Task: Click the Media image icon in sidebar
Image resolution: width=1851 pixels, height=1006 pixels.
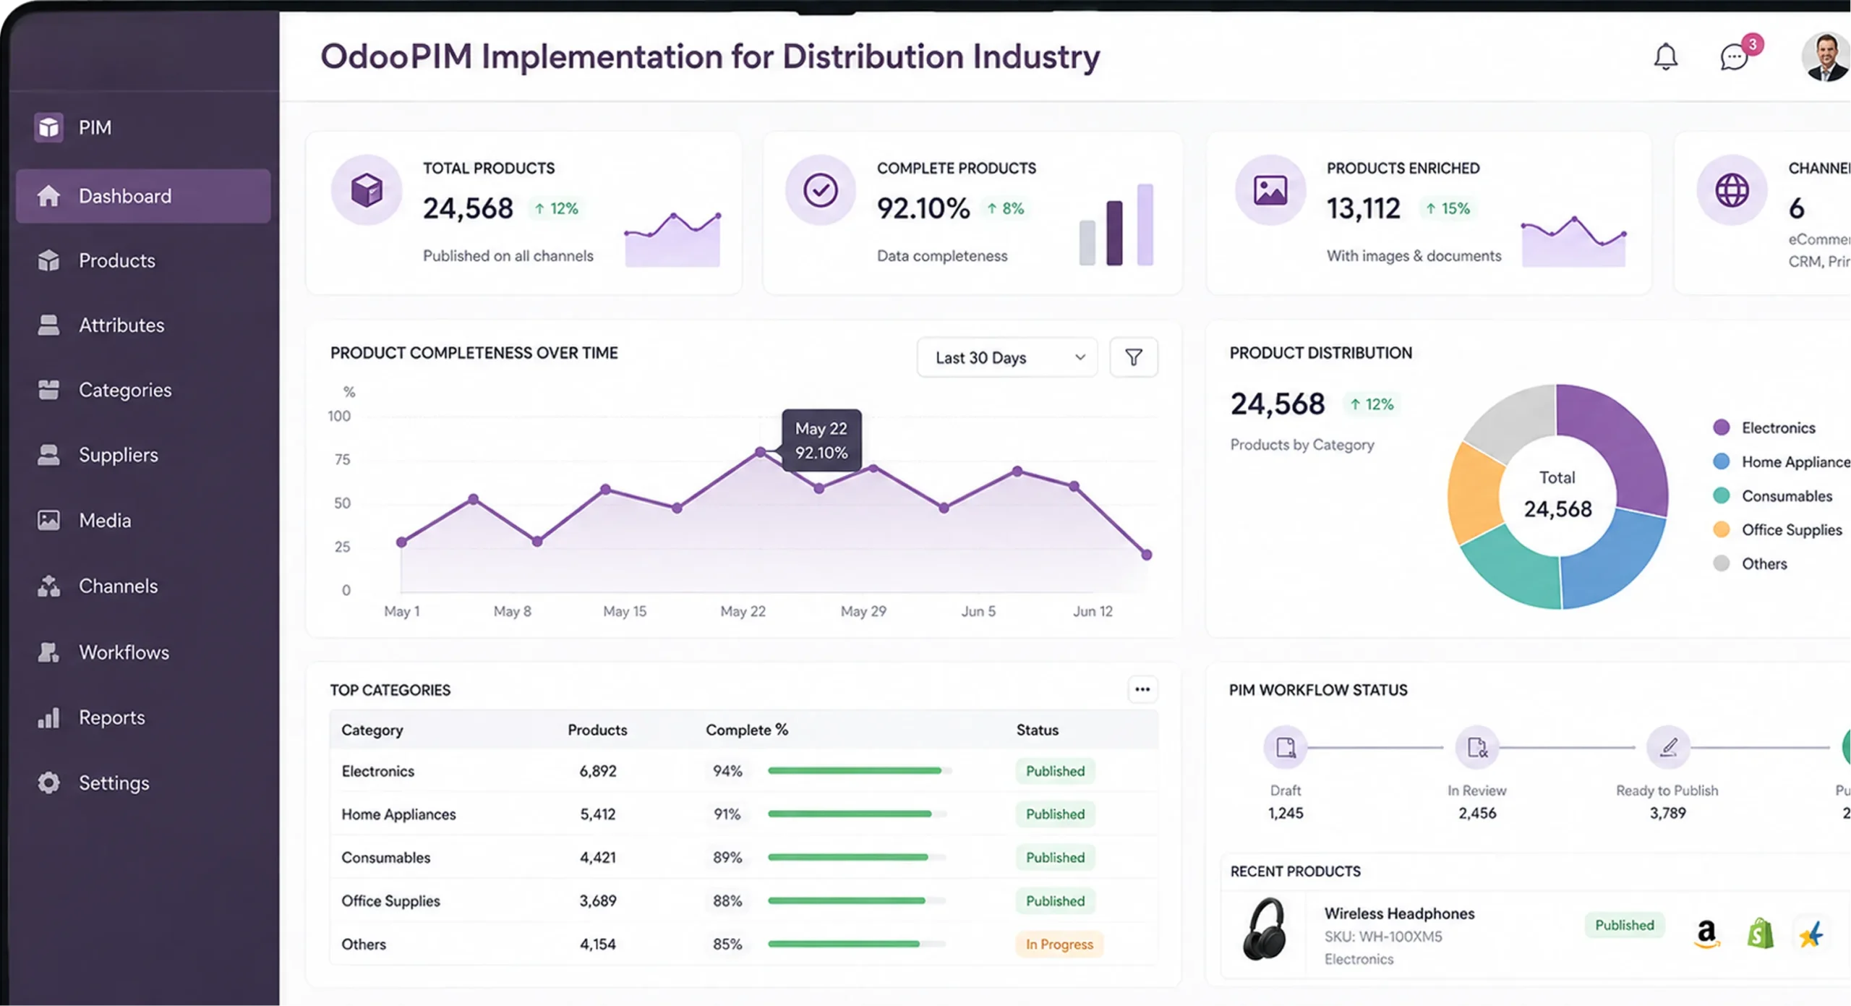Action: [48, 520]
